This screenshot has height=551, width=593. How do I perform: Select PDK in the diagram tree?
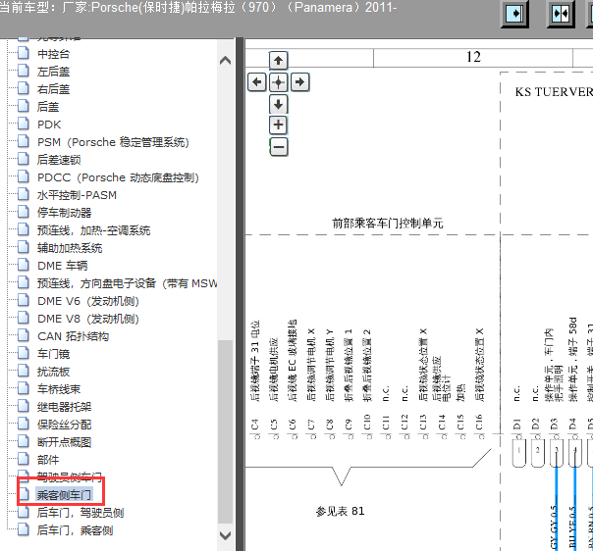49,125
